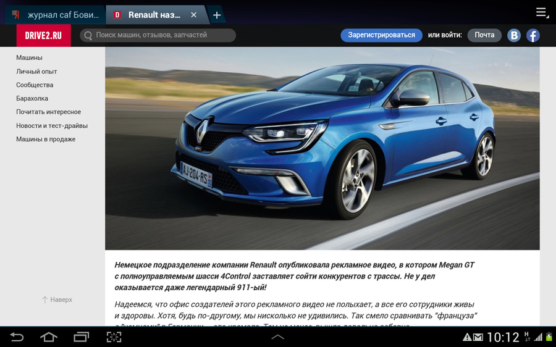The image size is (556, 347).
Task: Click the search magnifier icon
Action: (x=88, y=35)
